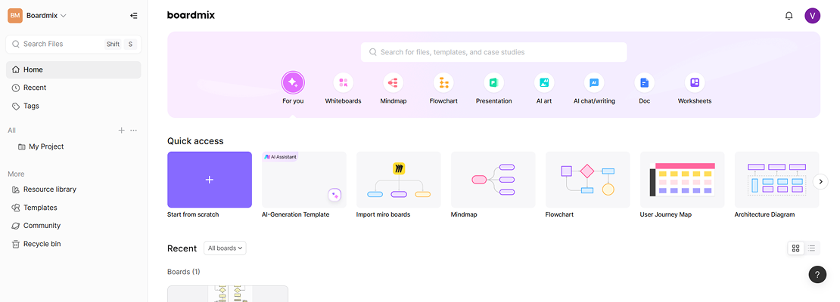Focus the files and templates search box
The height and width of the screenshot is (302, 840).
coord(493,52)
